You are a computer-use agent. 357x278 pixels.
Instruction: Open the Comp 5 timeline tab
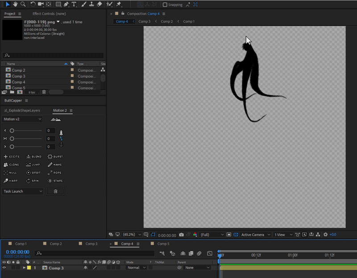(163, 244)
